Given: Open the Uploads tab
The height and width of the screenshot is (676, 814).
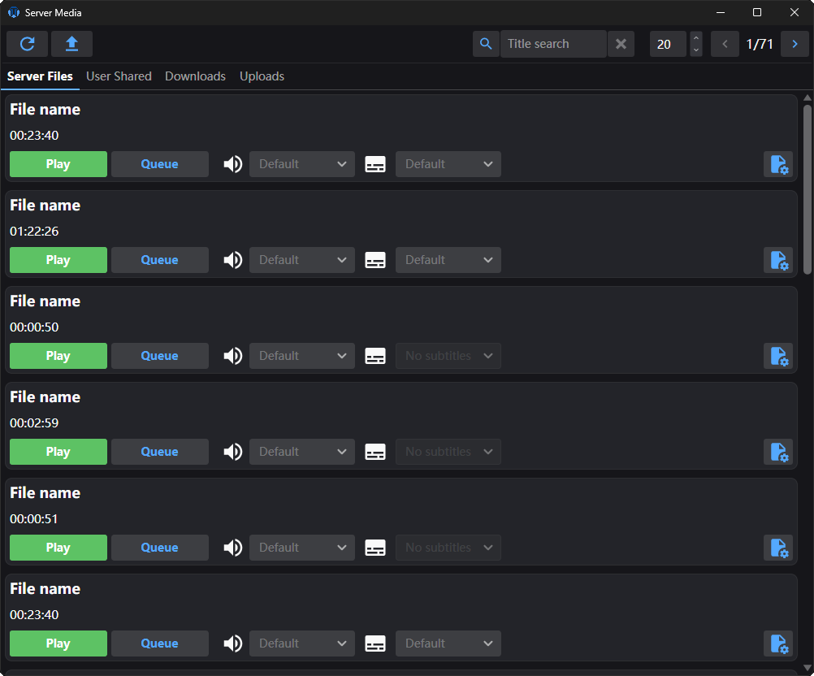Looking at the screenshot, I should pos(262,76).
